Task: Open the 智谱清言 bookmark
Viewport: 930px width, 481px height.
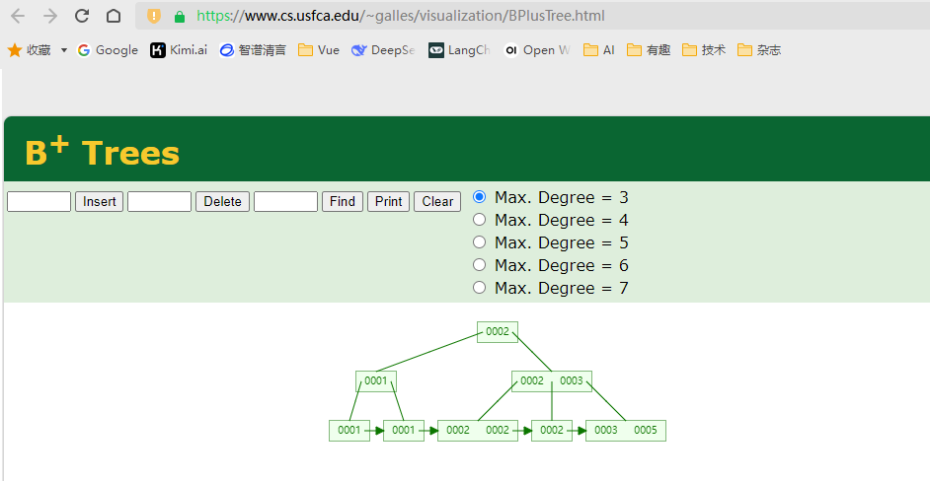Action: tap(253, 50)
